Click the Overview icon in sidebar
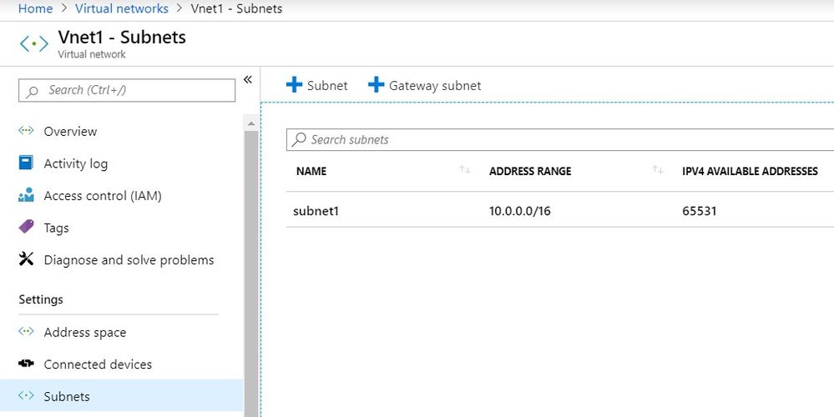This screenshot has width=834, height=417. click(26, 131)
